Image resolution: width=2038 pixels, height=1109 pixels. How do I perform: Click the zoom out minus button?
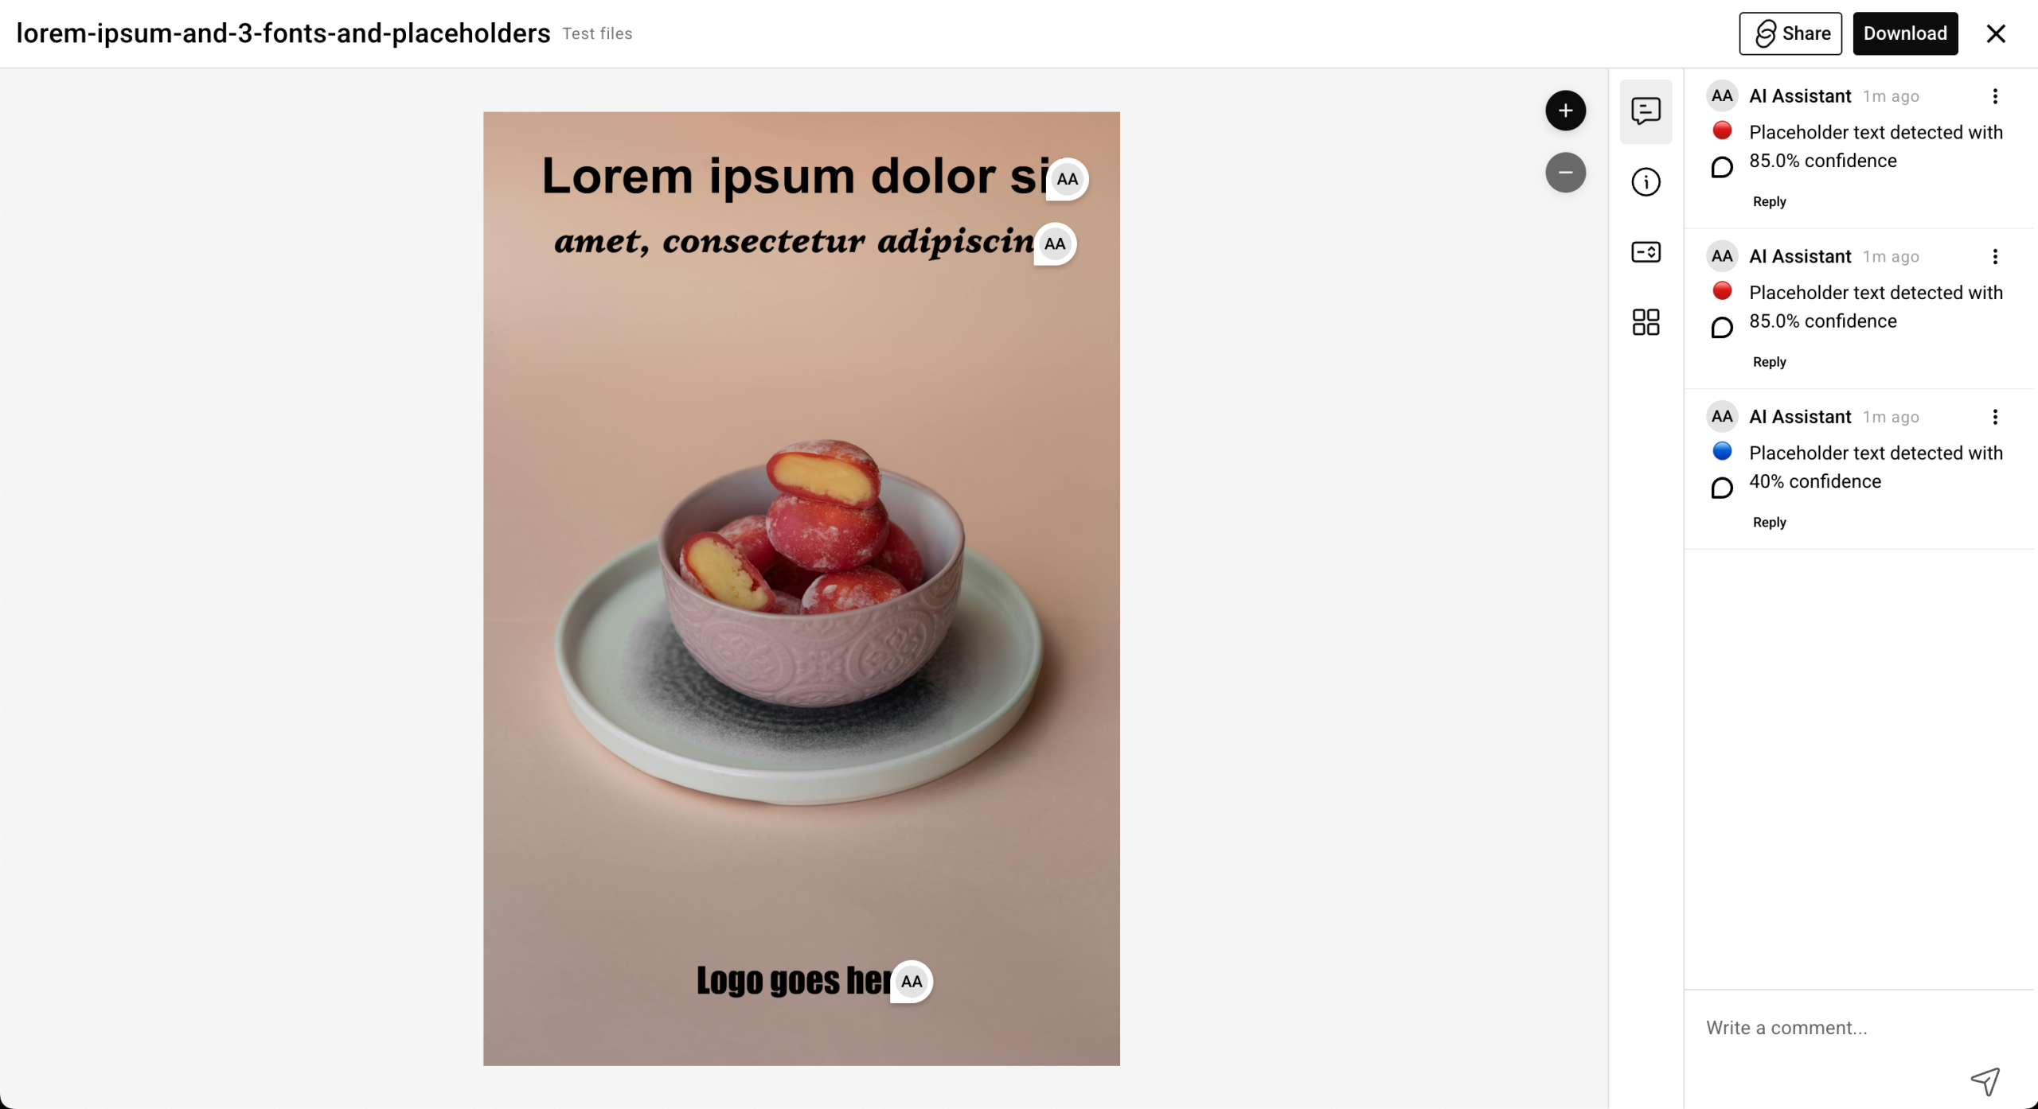(x=1565, y=173)
